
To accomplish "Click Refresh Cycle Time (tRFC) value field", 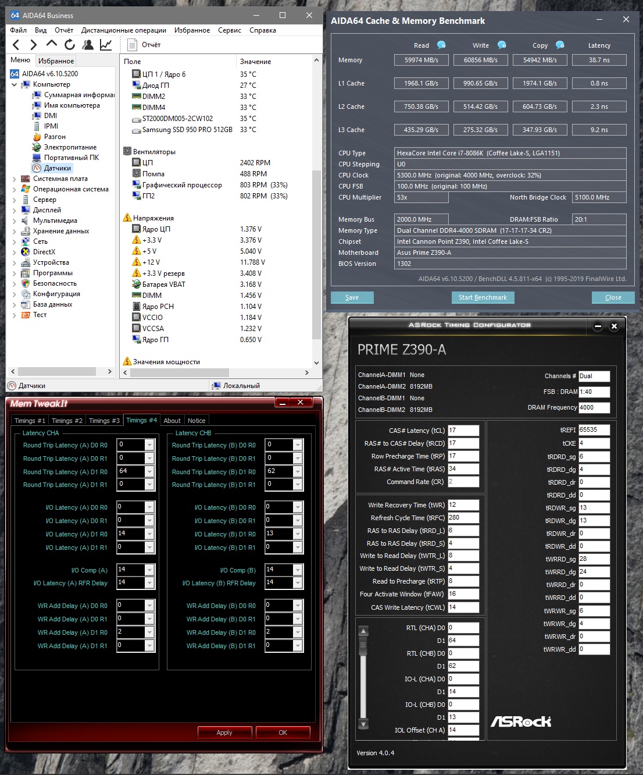I will pos(463,518).
